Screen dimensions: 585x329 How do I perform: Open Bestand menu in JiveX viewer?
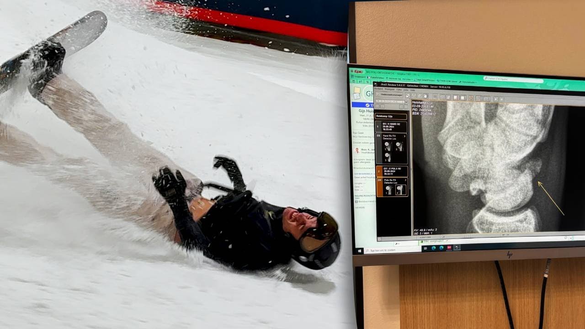point(378,89)
